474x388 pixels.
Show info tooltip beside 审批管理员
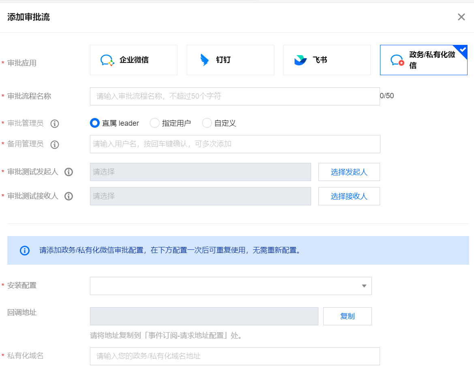coord(55,124)
